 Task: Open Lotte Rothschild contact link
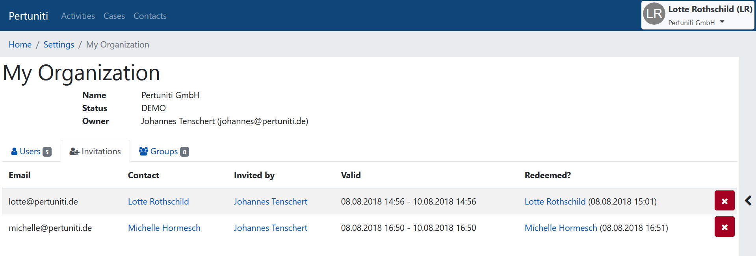158,201
